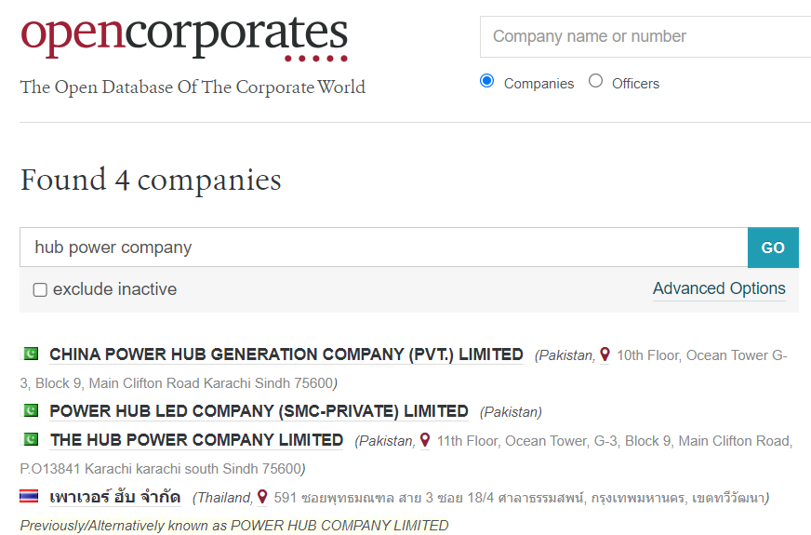The height and width of the screenshot is (535, 811).
Task: Click map pin for the Thailand company address
Action: [262, 497]
